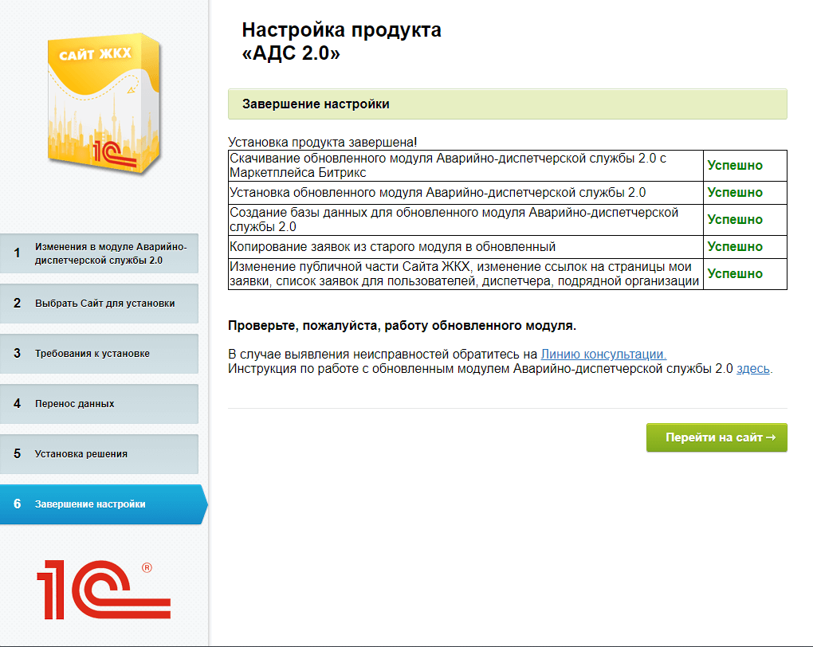Click Успешно status for Скачивание row

[735, 166]
